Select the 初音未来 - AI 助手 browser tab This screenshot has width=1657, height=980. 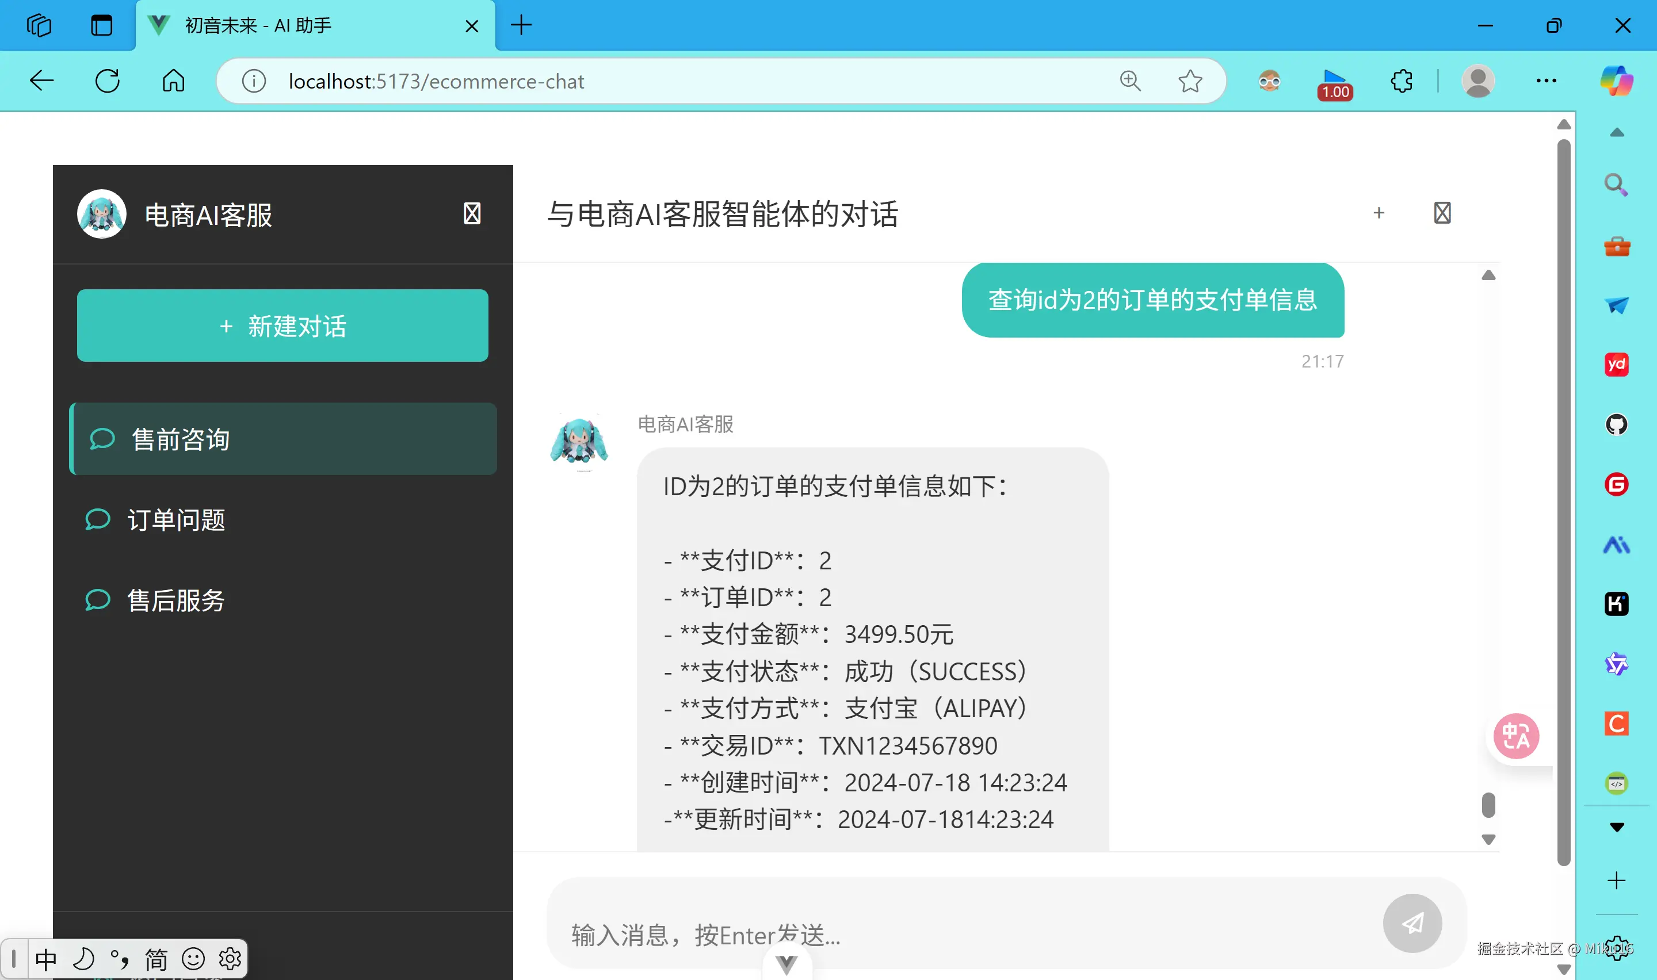pyautogui.click(x=259, y=25)
